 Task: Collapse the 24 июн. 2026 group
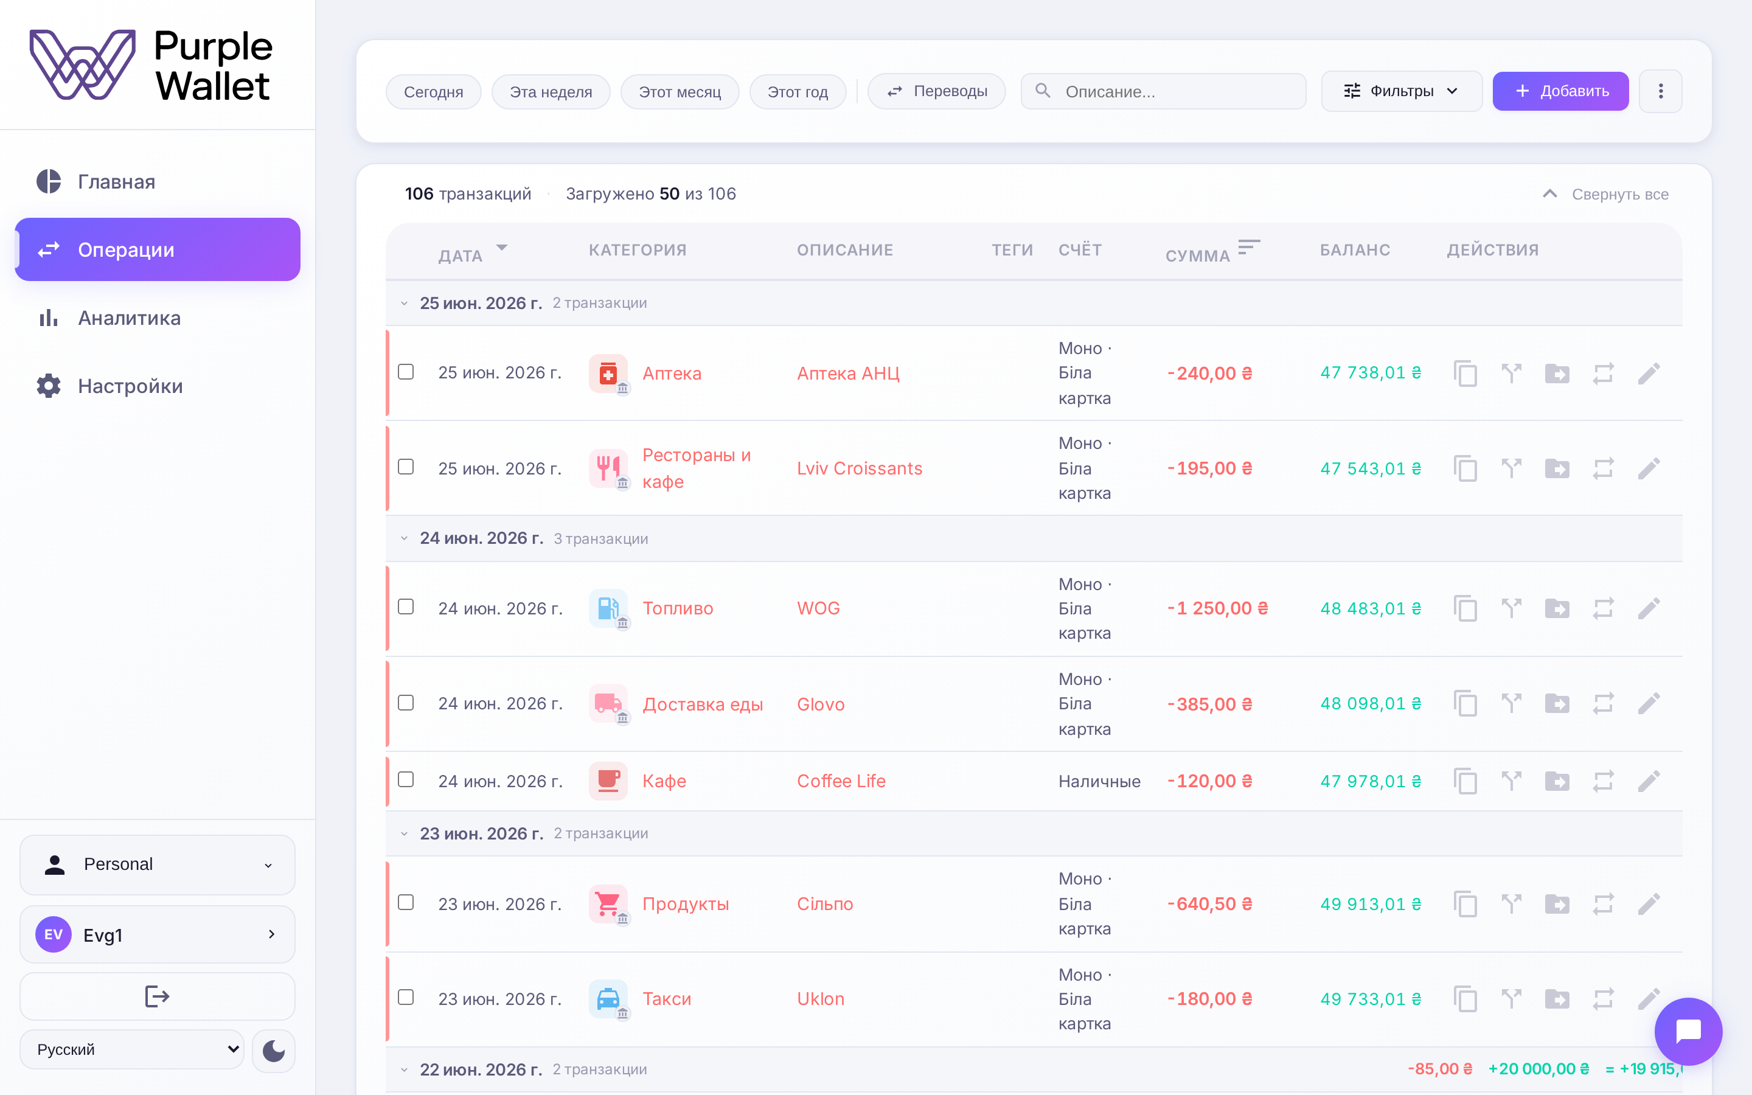[x=404, y=539]
